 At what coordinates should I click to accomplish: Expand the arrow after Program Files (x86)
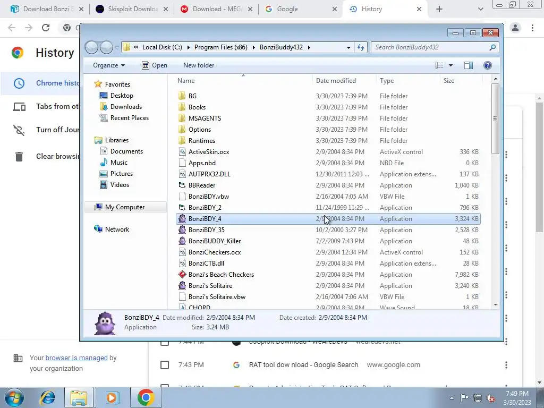click(253, 47)
